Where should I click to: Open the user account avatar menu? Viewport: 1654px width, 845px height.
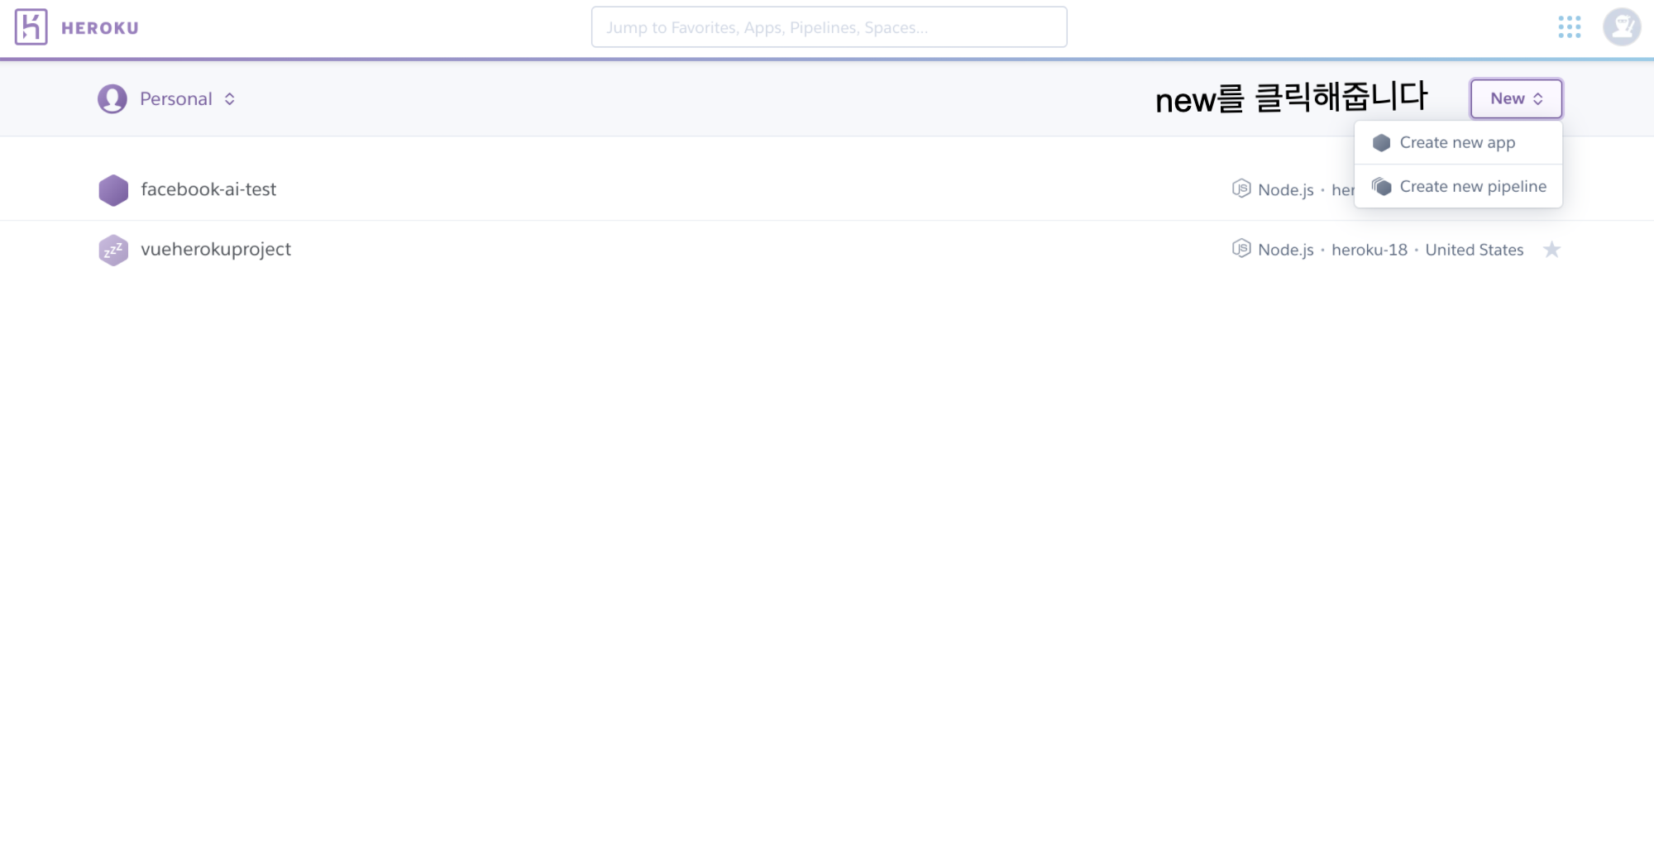coord(1622,27)
